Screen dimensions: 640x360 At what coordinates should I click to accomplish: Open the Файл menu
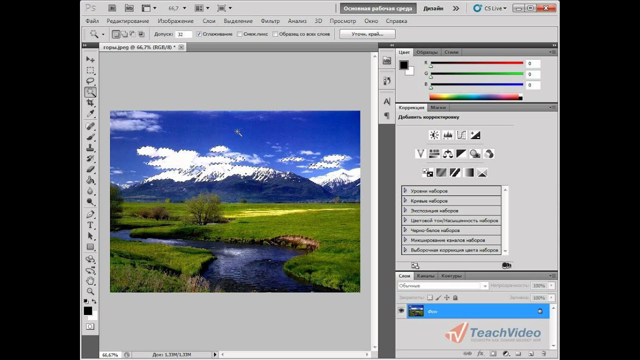tap(92, 21)
